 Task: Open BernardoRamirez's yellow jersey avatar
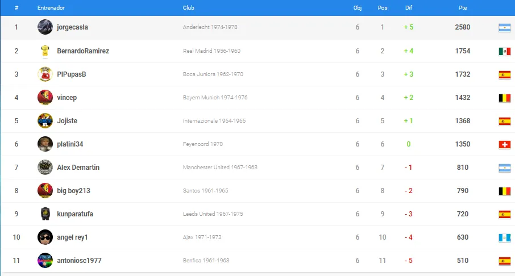(45, 51)
